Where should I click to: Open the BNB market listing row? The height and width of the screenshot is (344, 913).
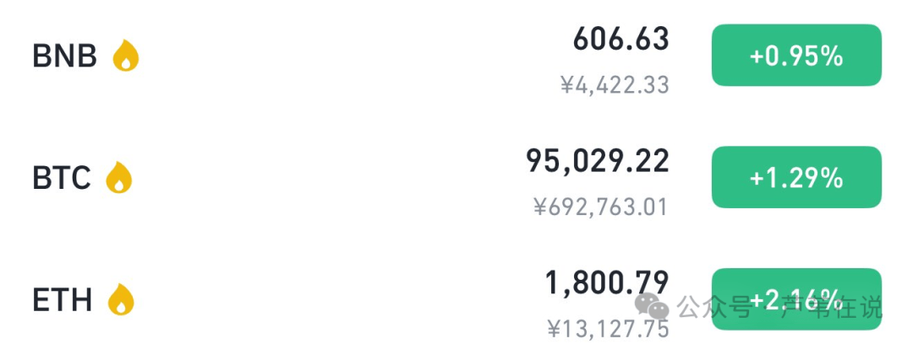[x=456, y=56]
